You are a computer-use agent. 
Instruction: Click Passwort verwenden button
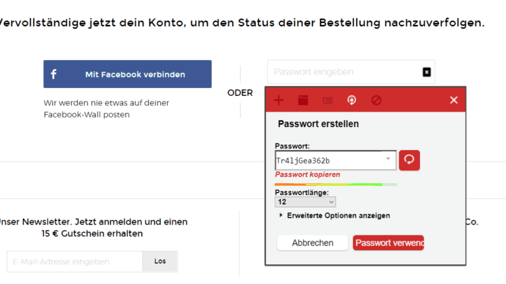point(388,243)
